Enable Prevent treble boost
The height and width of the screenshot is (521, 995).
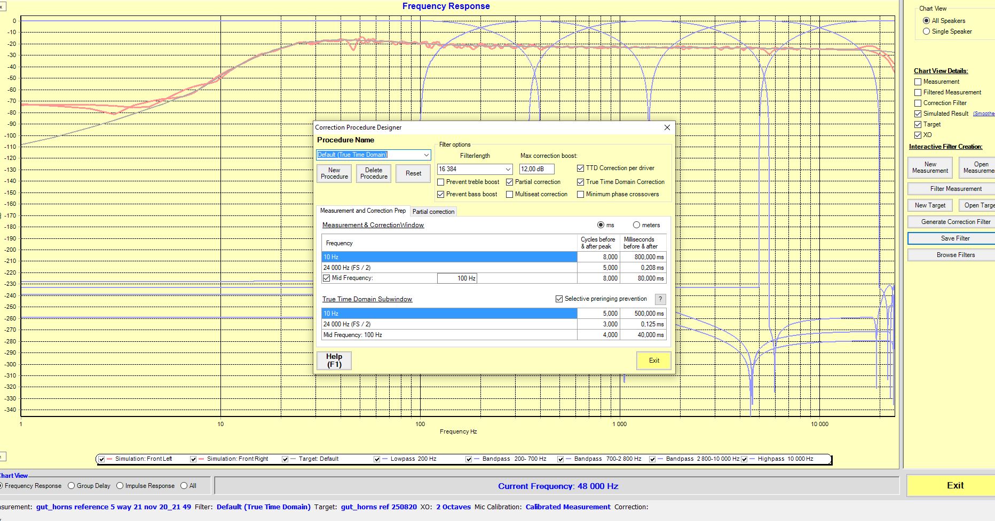441,182
